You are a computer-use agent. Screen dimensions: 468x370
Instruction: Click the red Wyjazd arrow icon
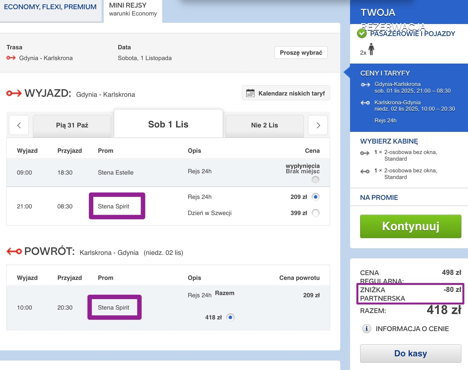click(14, 93)
